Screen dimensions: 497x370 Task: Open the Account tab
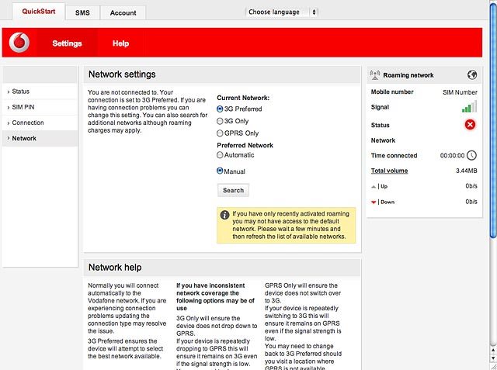click(x=123, y=12)
